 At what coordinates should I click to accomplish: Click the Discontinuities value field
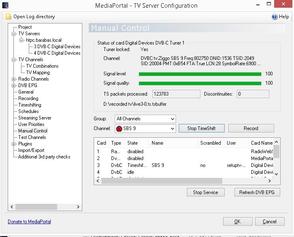253,94
